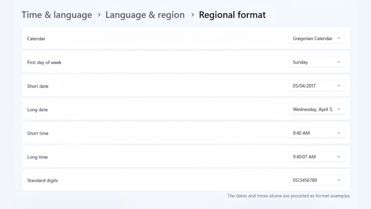Image resolution: width=371 pixels, height=209 pixels.
Task: Navigate to Language & region breadcrumb
Action: pyautogui.click(x=145, y=15)
